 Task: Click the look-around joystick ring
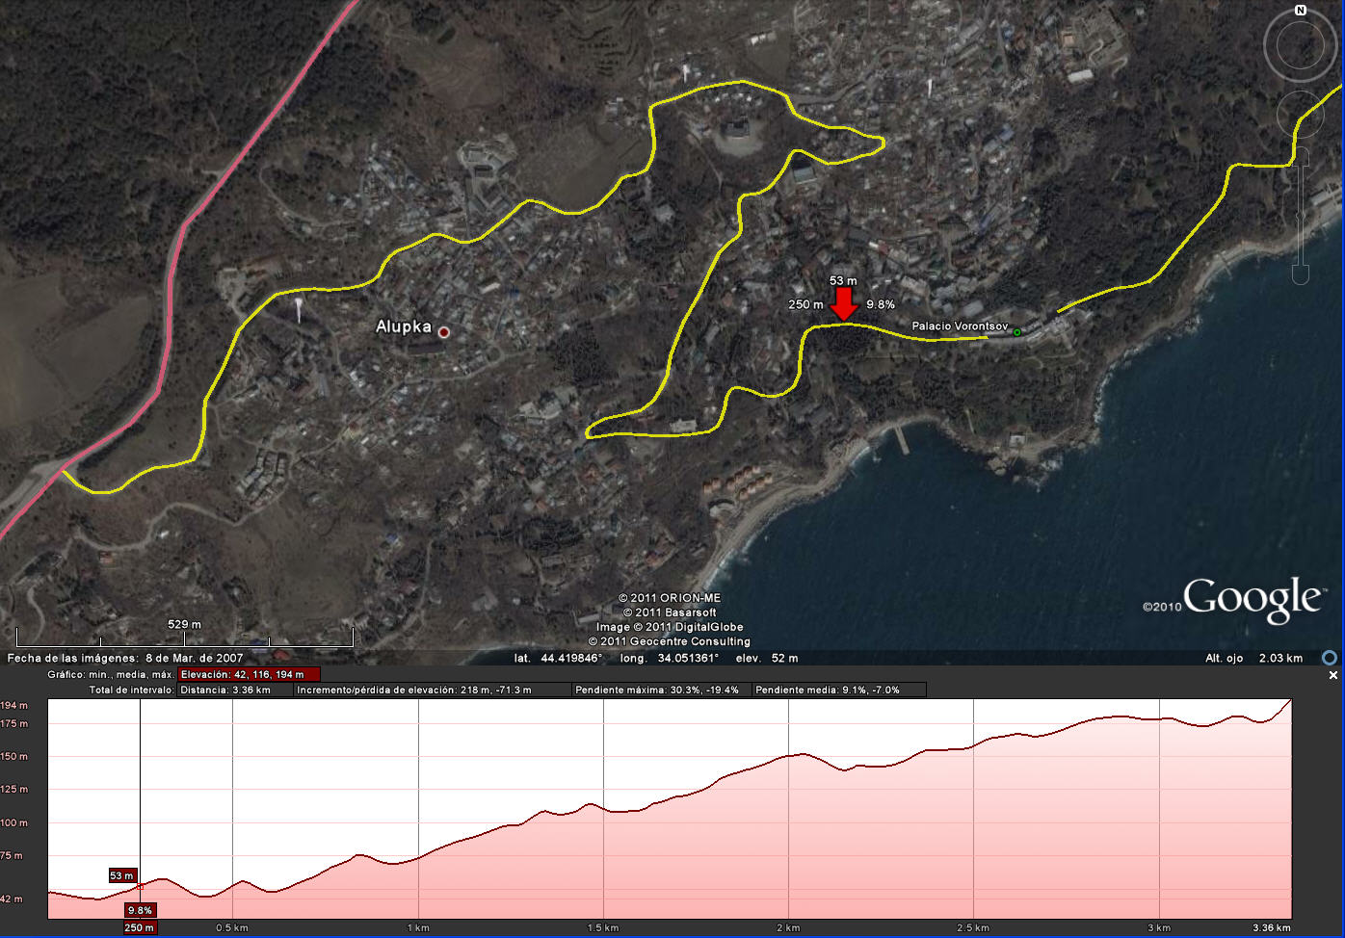[x=1300, y=47]
